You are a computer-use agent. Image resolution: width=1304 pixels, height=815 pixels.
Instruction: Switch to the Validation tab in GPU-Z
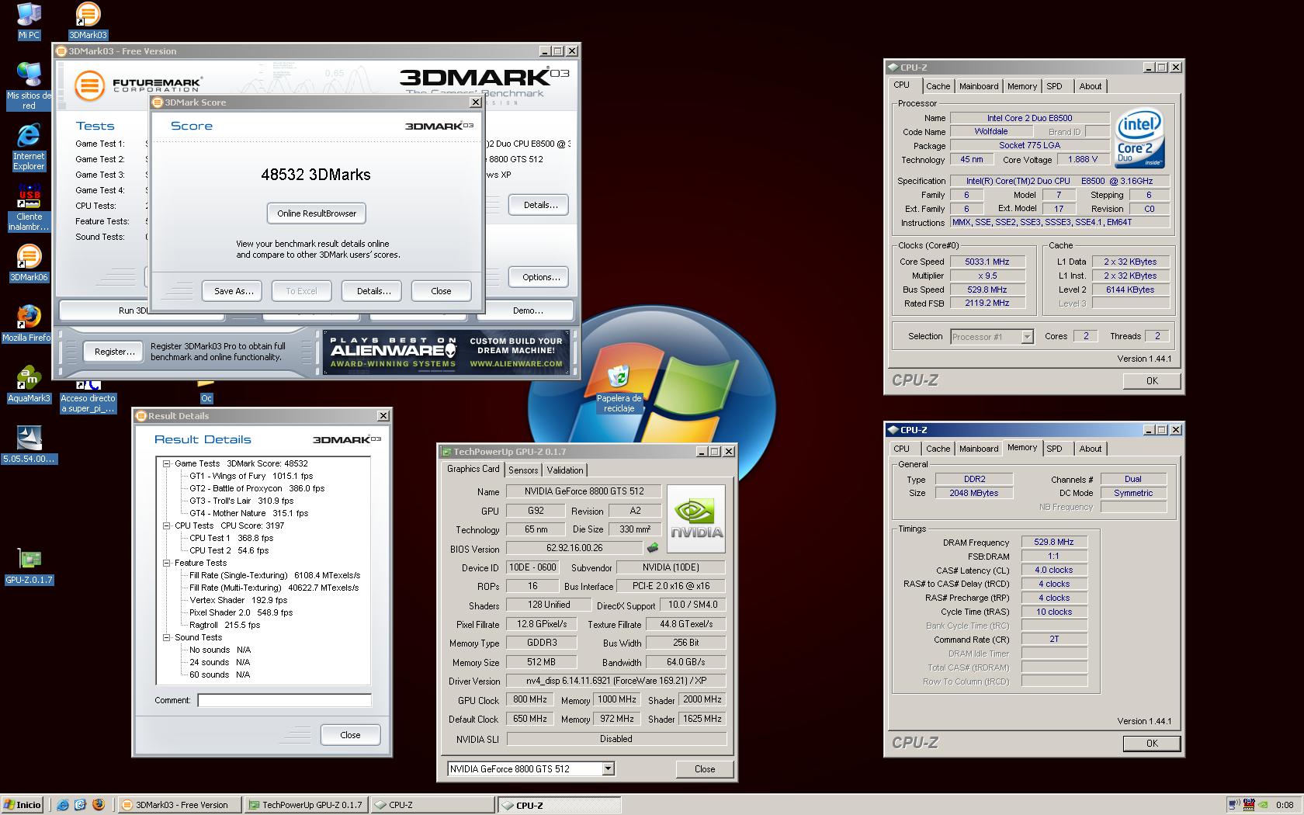565,470
